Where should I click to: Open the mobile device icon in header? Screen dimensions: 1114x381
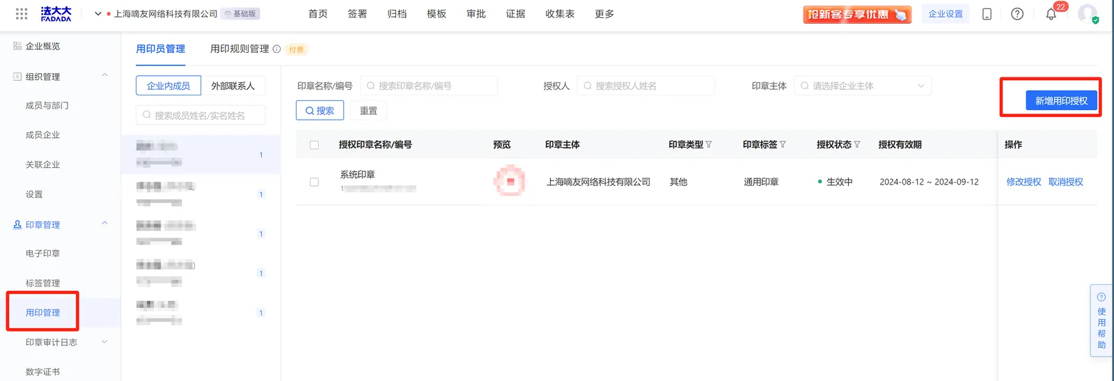987,14
